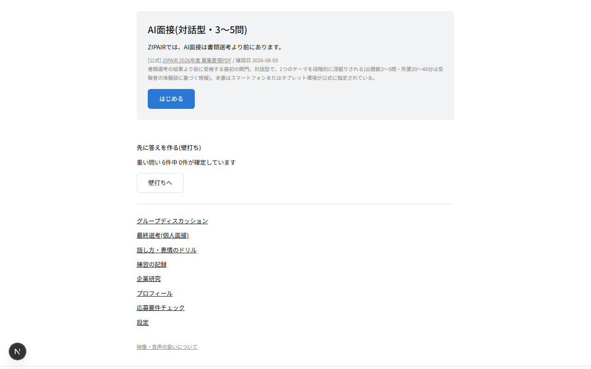Click the 壁打ちへ button
The height and width of the screenshot is (369, 591).
[x=160, y=183]
